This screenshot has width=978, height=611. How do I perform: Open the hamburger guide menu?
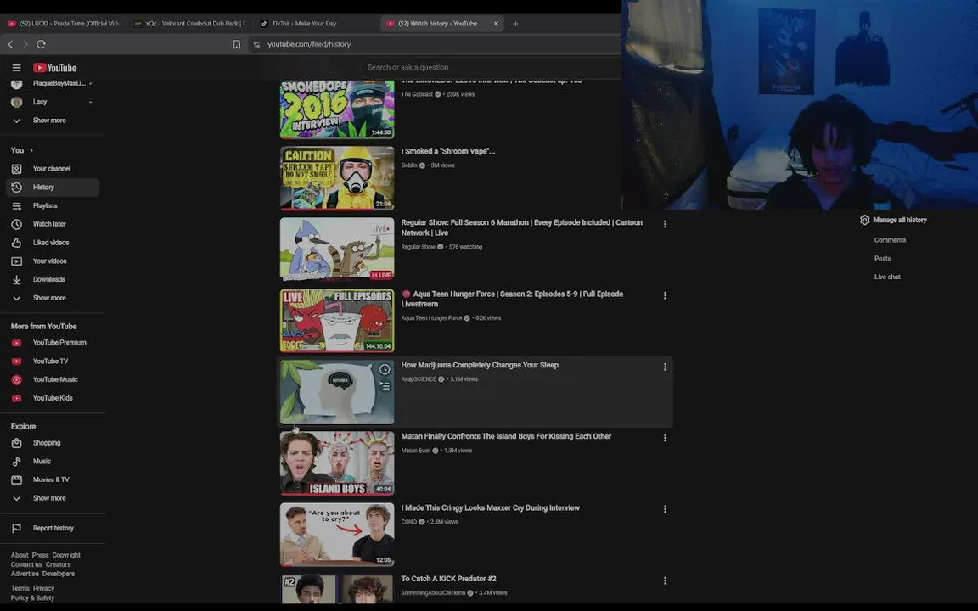[x=17, y=68]
